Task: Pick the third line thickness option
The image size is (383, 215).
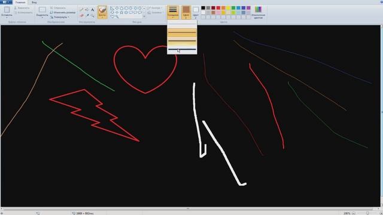Action: 182,41
